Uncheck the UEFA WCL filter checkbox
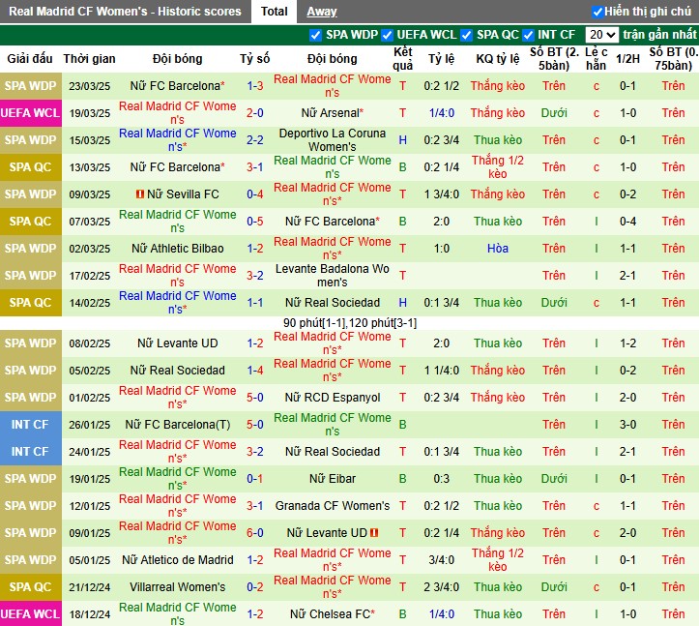Viewport: 699px width, 626px height. click(x=387, y=35)
